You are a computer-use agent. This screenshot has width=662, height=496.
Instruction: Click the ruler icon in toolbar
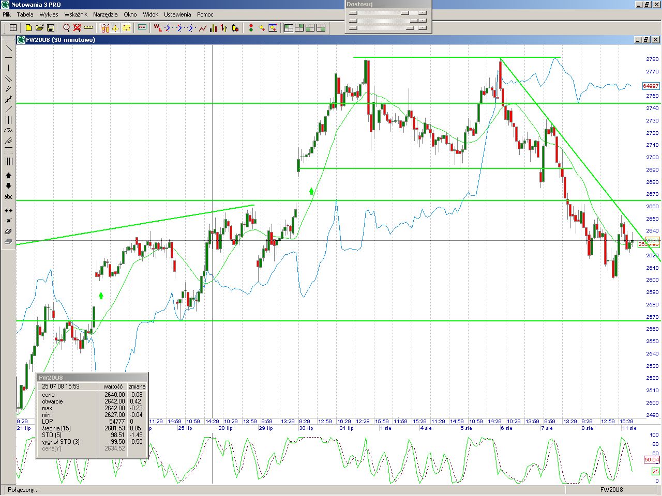(x=88, y=28)
